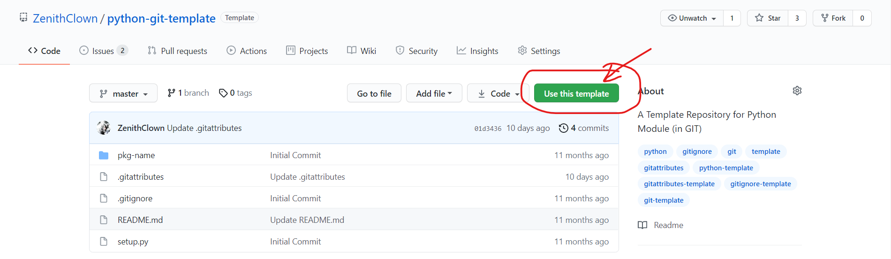Open the Code download dropdown
The width and height of the screenshot is (891, 259).
point(498,93)
